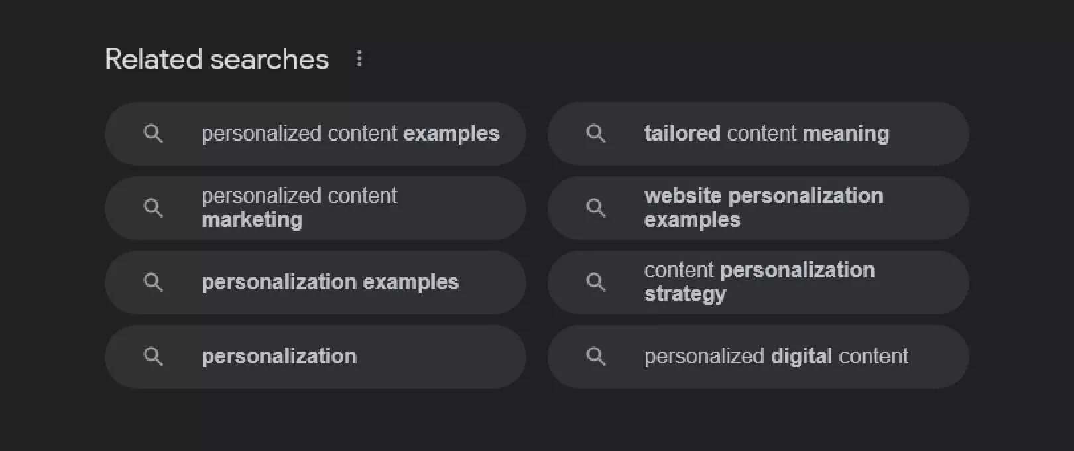Choose the 'personalization examples' suggestion text
Screen dimensions: 1074x451
click(x=330, y=283)
